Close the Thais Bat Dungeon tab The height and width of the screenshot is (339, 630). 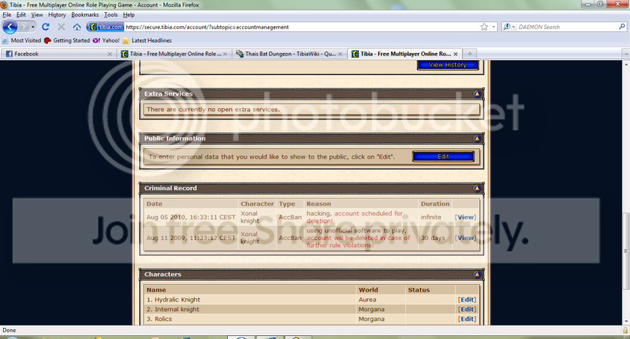point(341,54)
